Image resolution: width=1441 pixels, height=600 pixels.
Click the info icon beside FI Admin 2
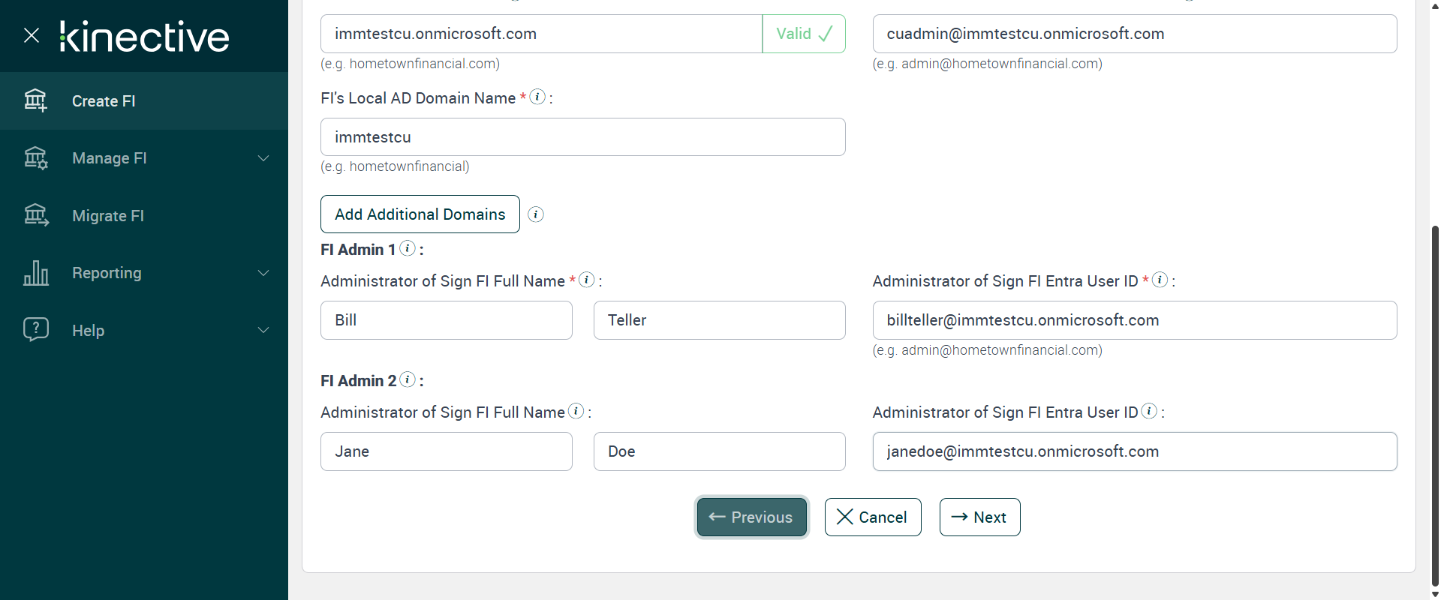408,379
